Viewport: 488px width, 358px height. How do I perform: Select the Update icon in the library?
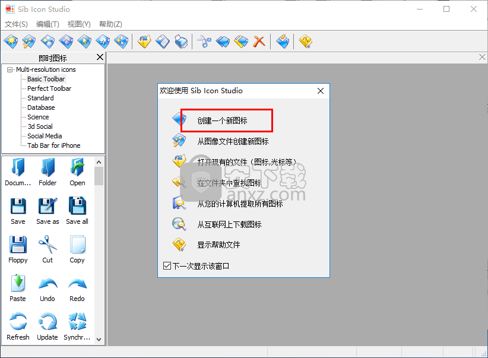47,327
